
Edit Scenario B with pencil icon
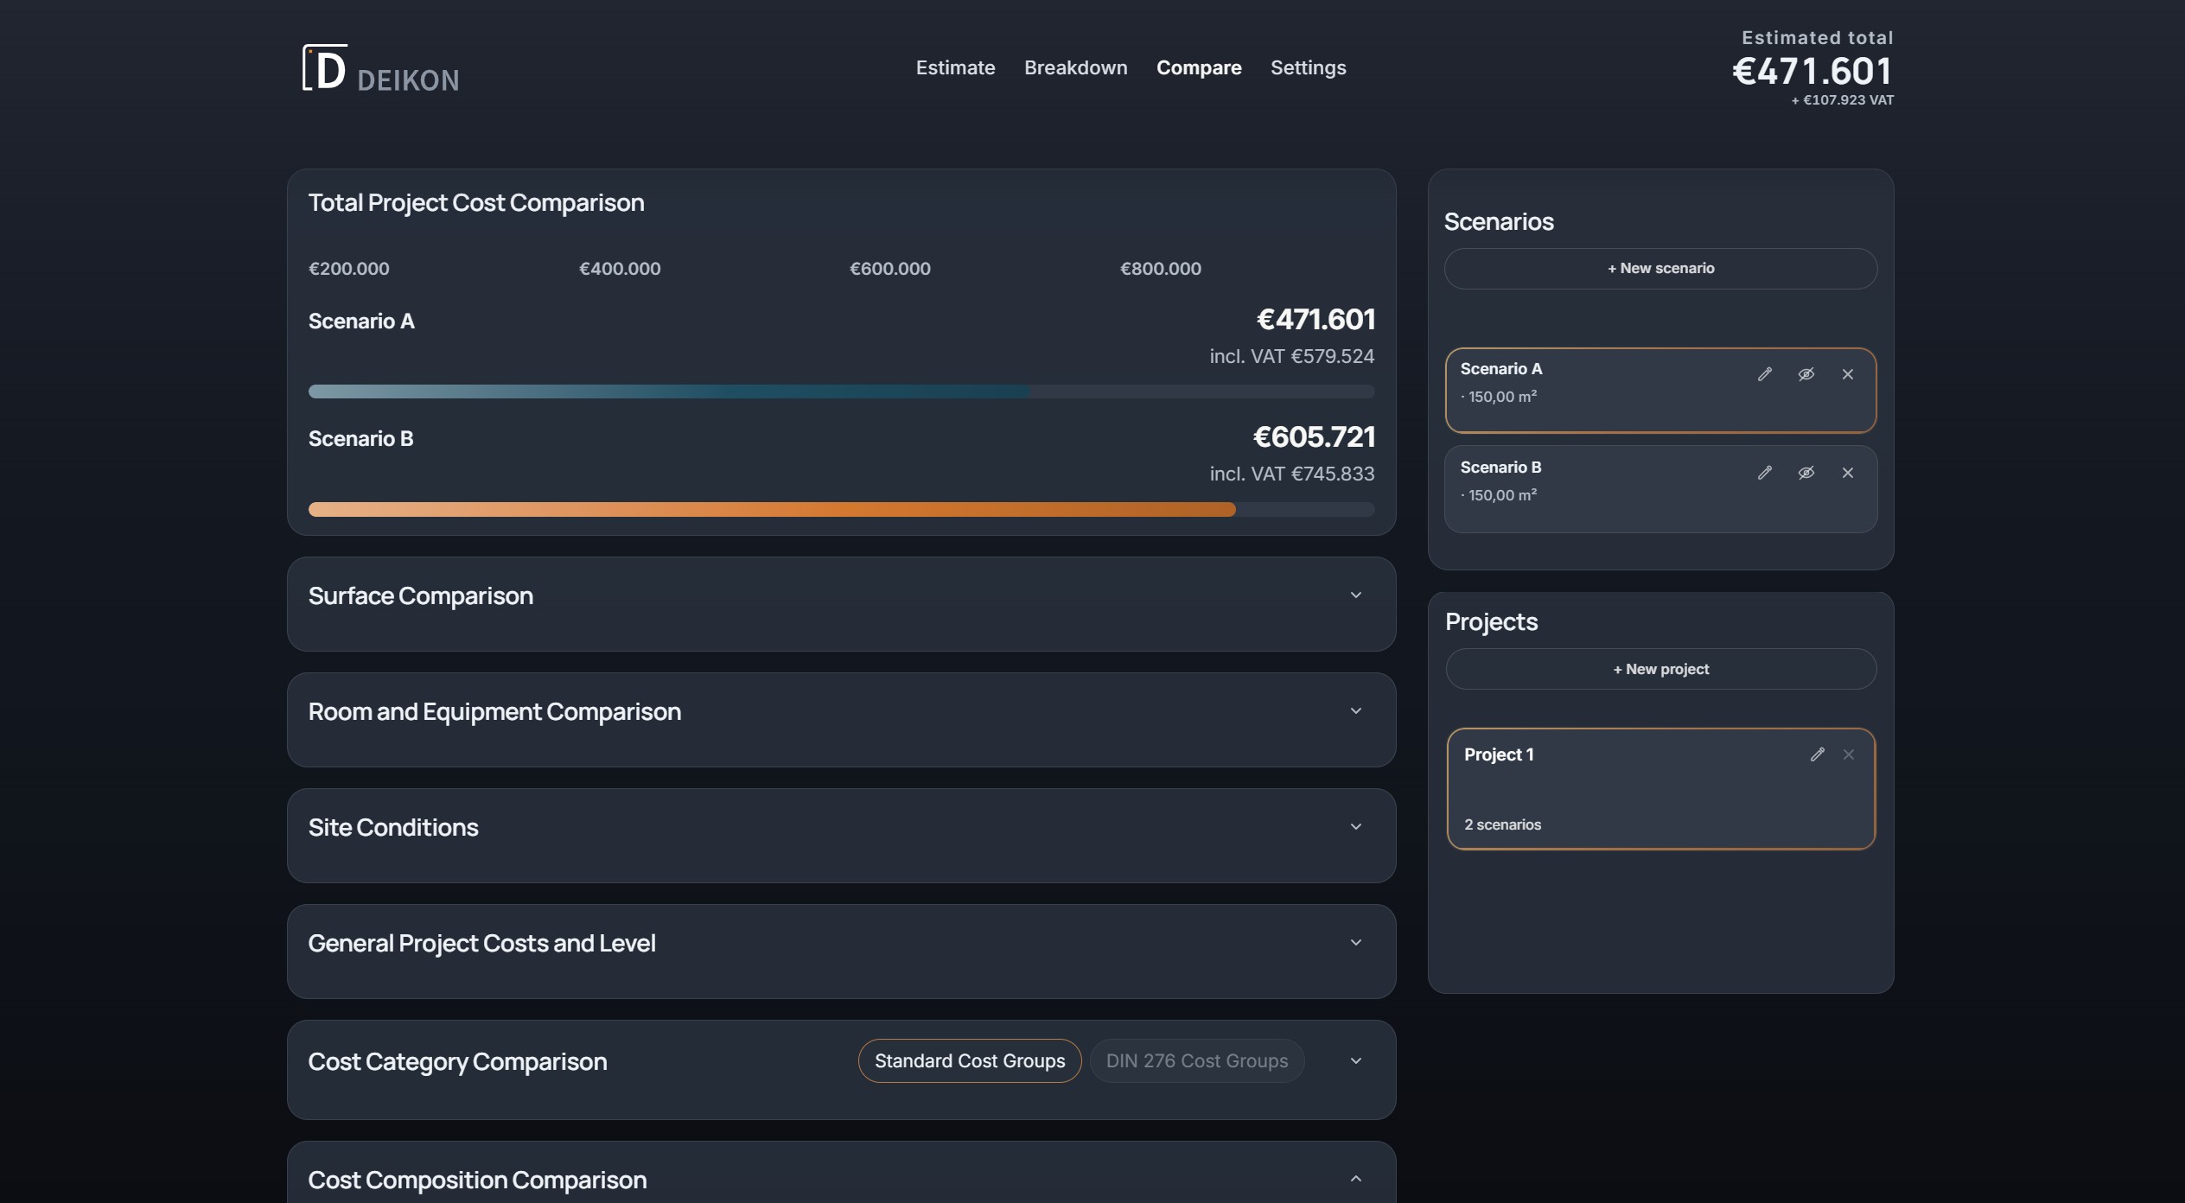pyautogui.click(x=1764, y=473)
